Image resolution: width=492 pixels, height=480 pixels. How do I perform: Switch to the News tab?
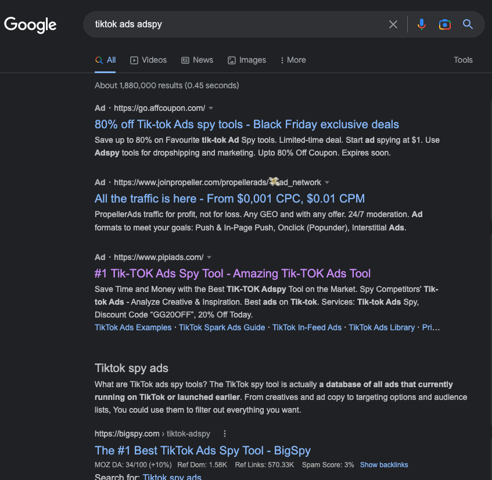point(197,60)
